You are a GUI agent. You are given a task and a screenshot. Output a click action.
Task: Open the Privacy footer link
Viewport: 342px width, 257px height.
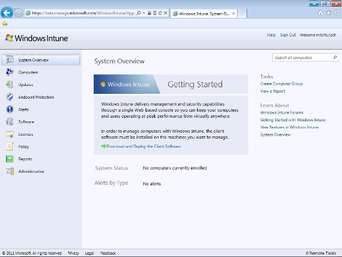73,253
